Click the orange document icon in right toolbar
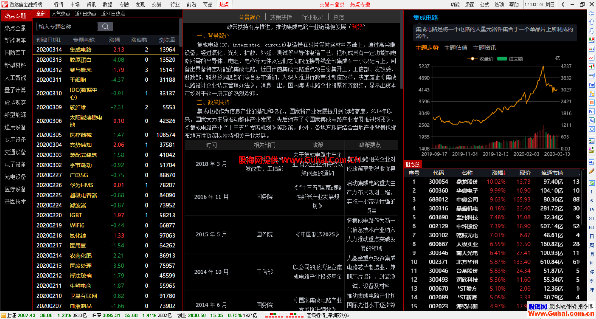 click(x=592, y=103)
